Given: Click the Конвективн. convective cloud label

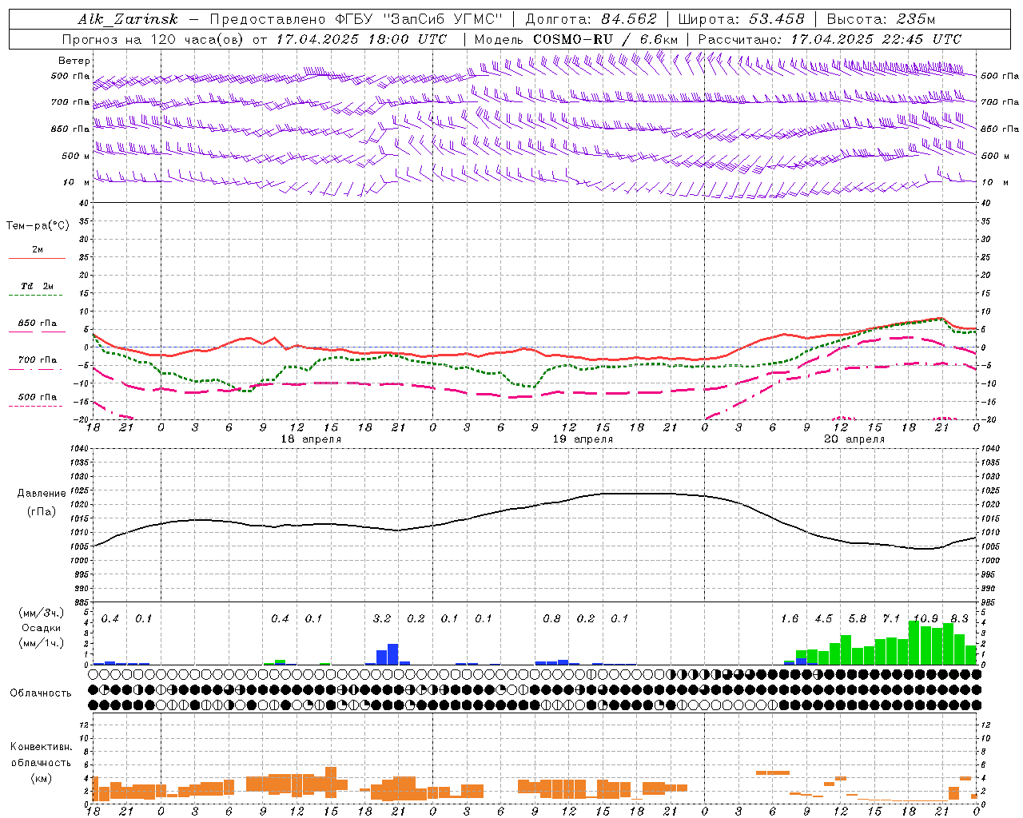Looking at the screenshot, I should tap(41, 747).
